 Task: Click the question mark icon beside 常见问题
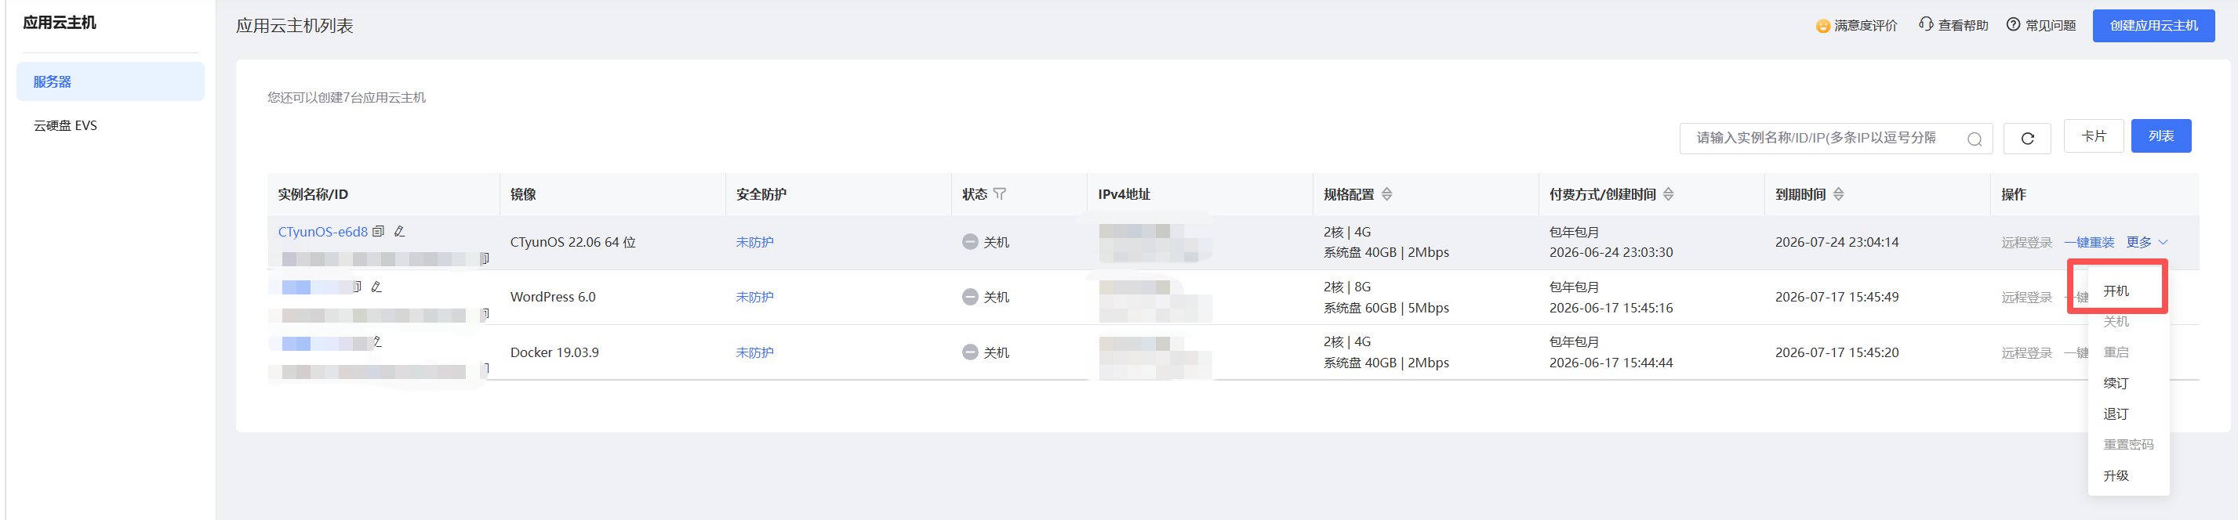pos(2013,24)
